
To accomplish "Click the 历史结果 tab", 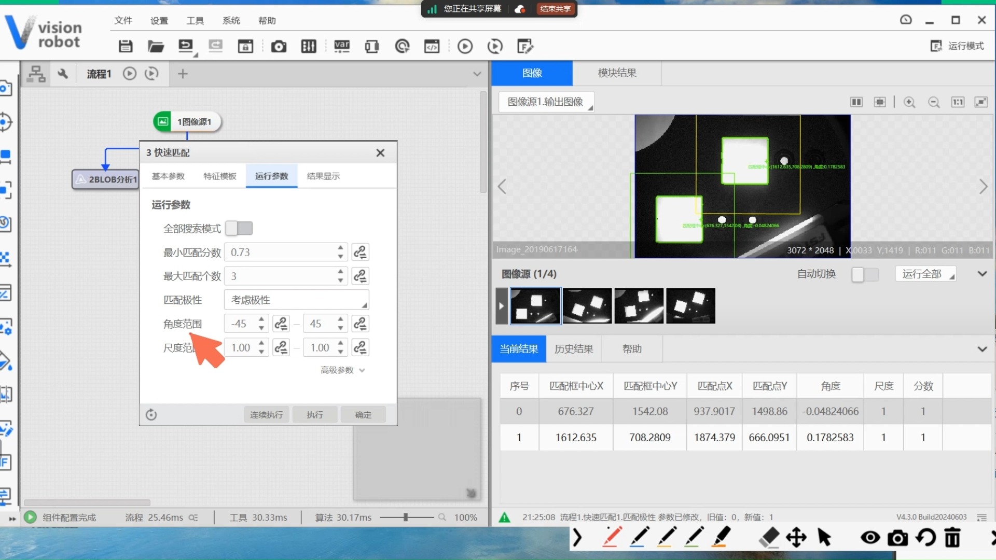I will click(575, 349).
